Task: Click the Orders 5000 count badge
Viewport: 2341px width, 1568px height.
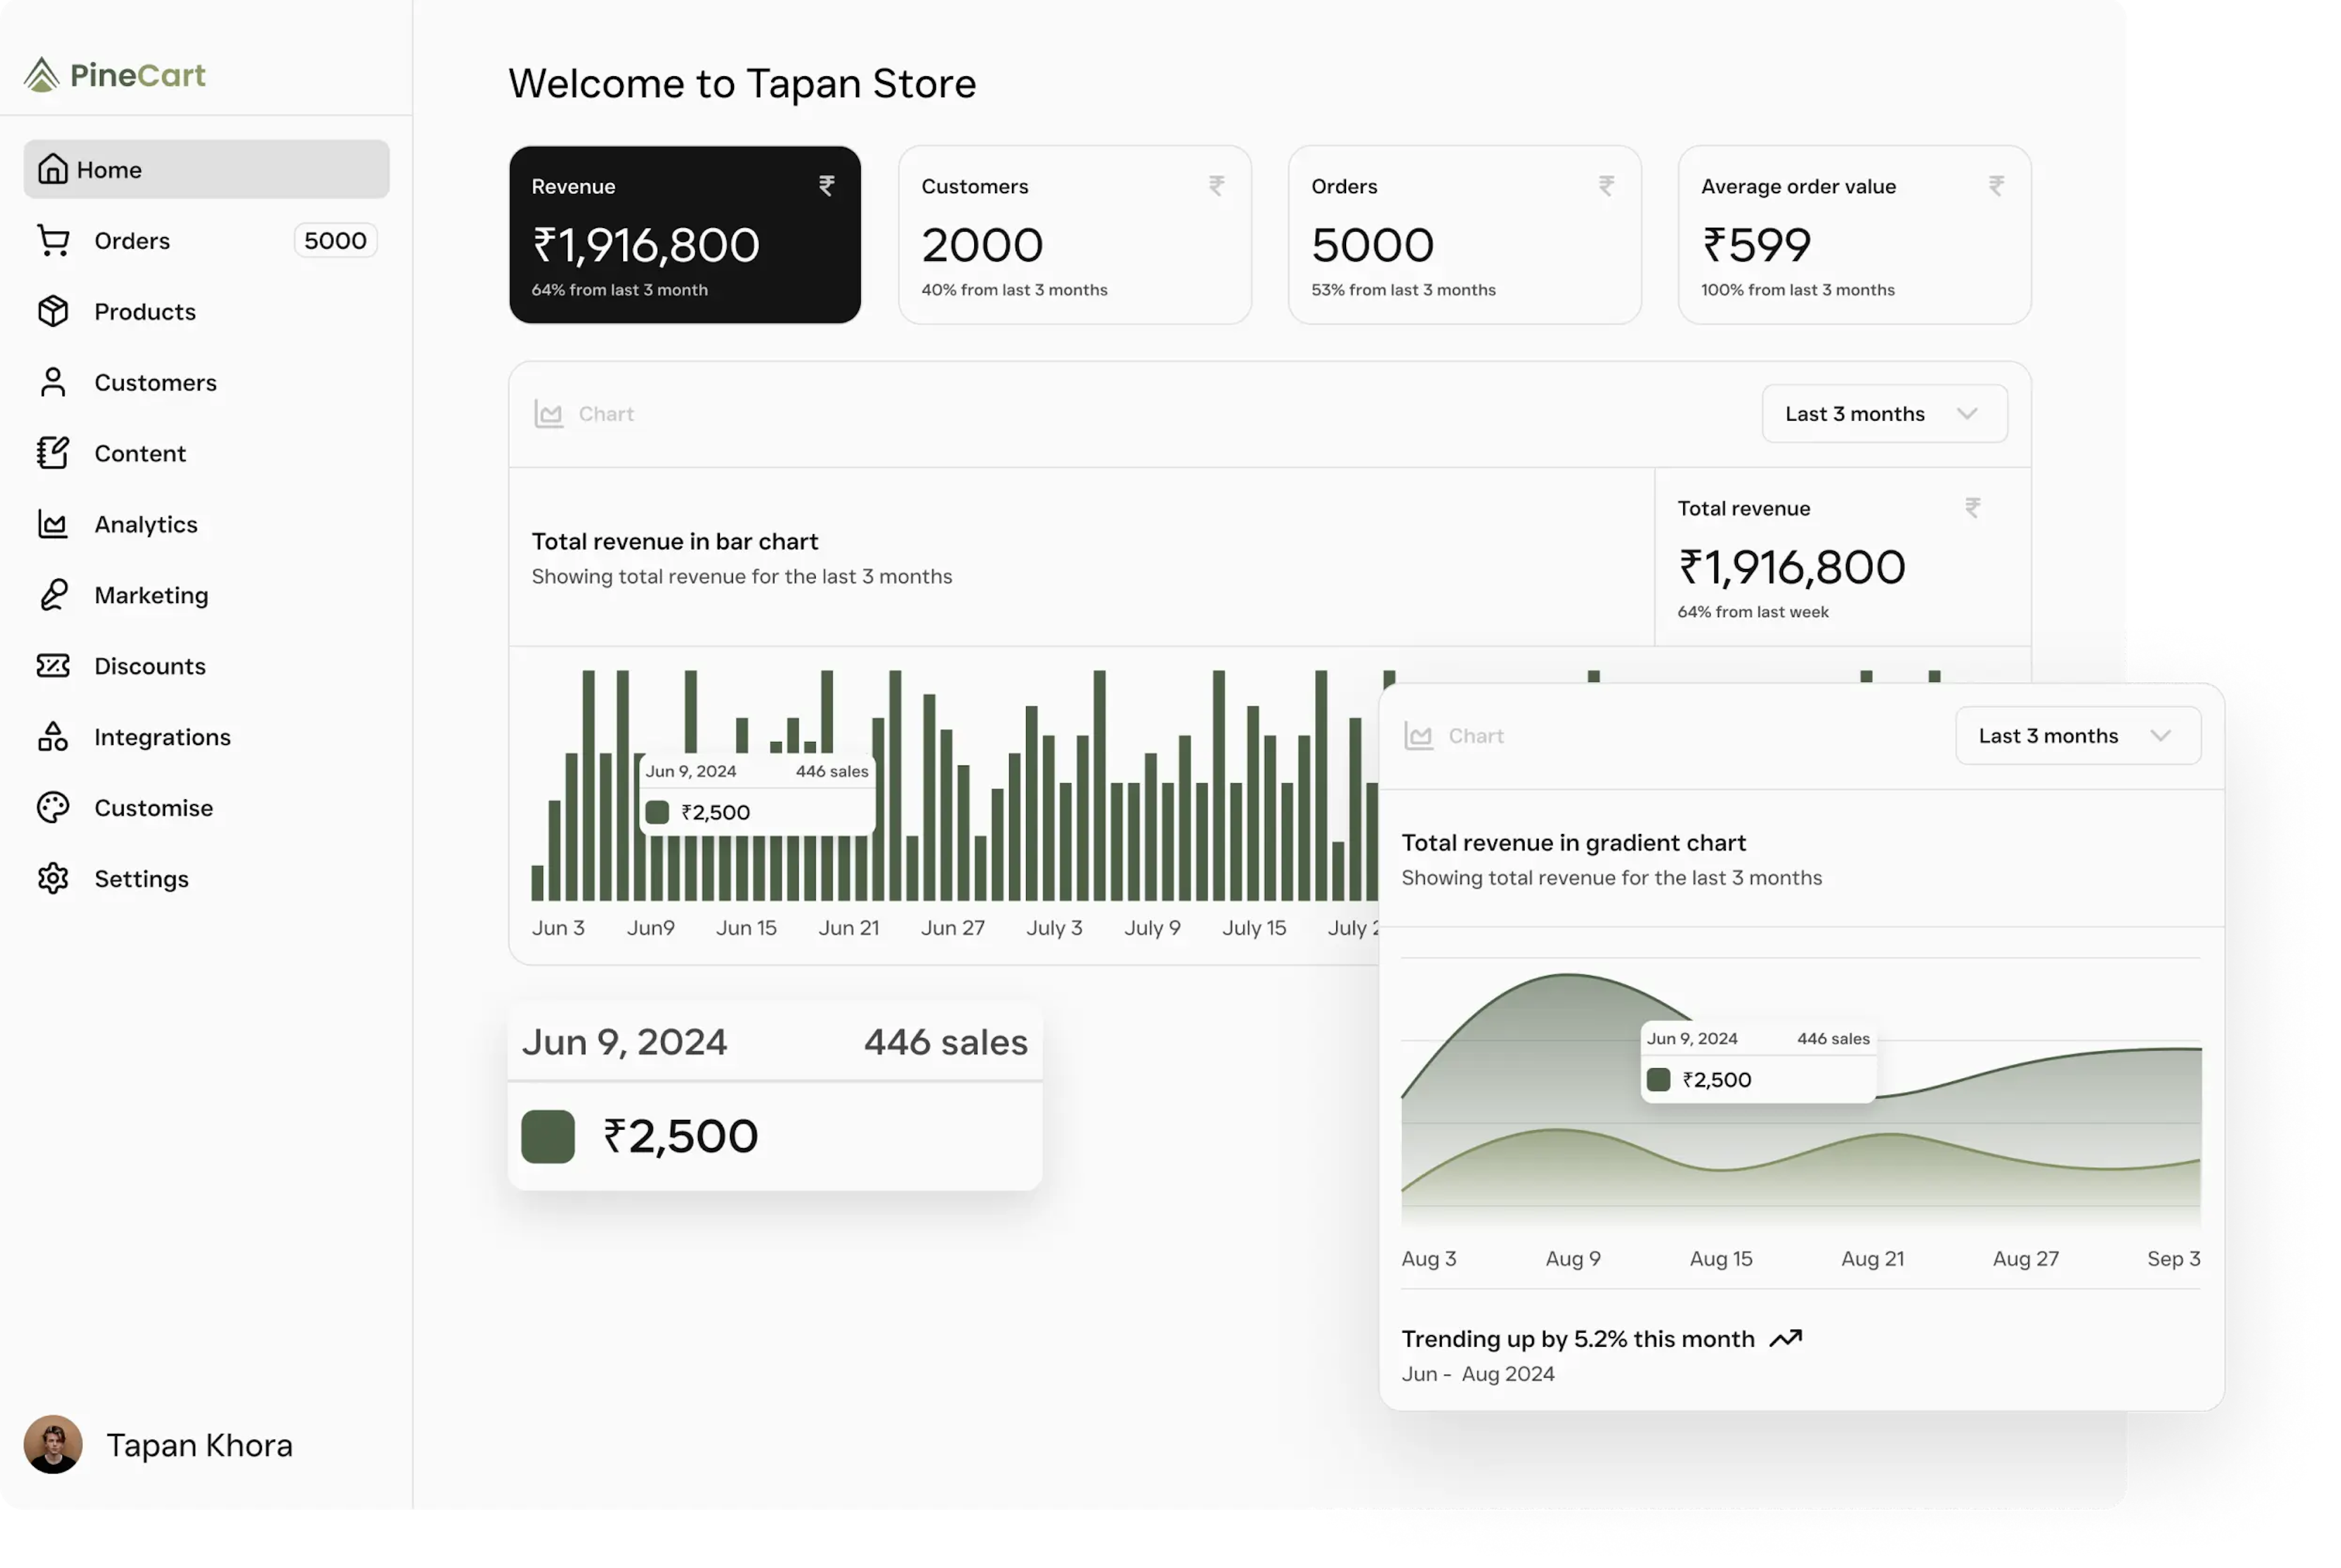Action: pos(336,240)
